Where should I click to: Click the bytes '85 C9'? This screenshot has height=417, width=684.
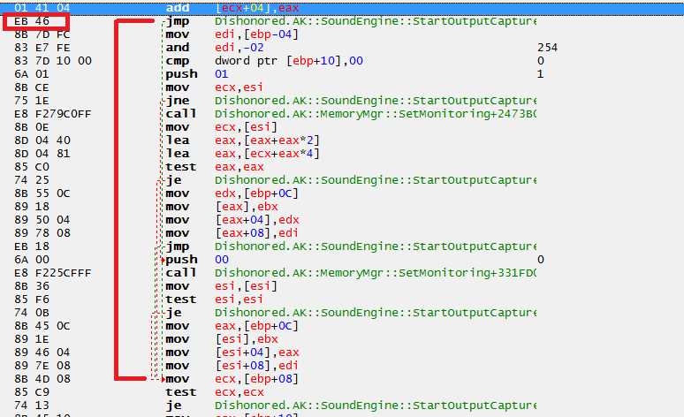pyautogui.click(x=32, y=392)
